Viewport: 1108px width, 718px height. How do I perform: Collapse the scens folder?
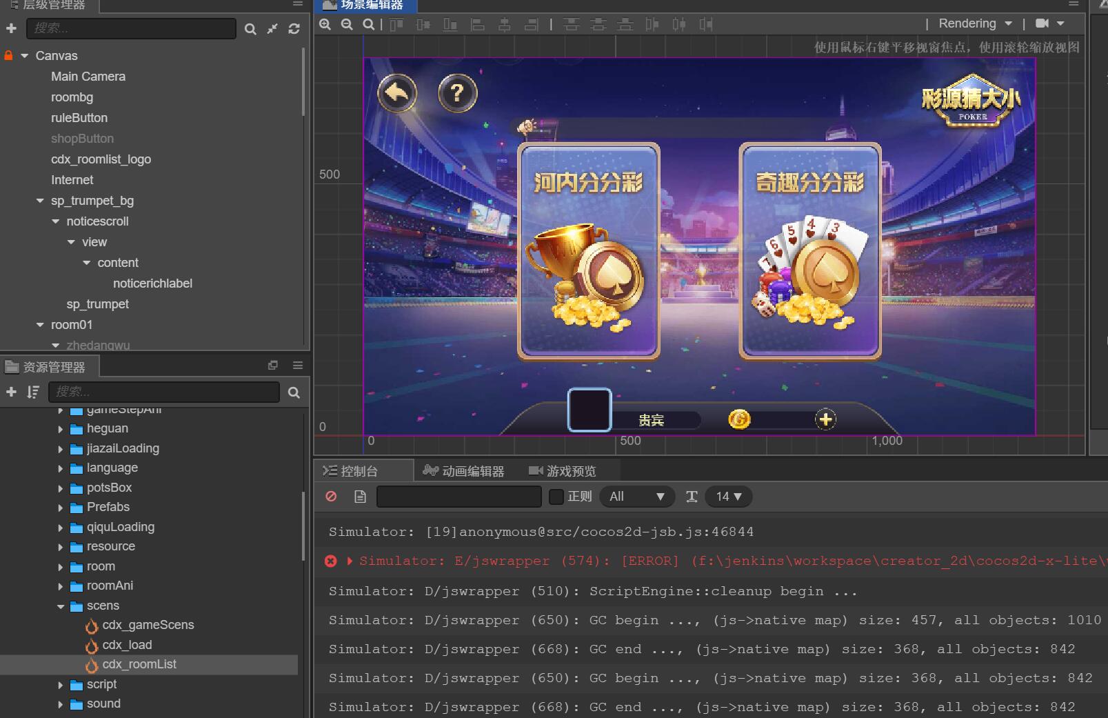point(60,606)
